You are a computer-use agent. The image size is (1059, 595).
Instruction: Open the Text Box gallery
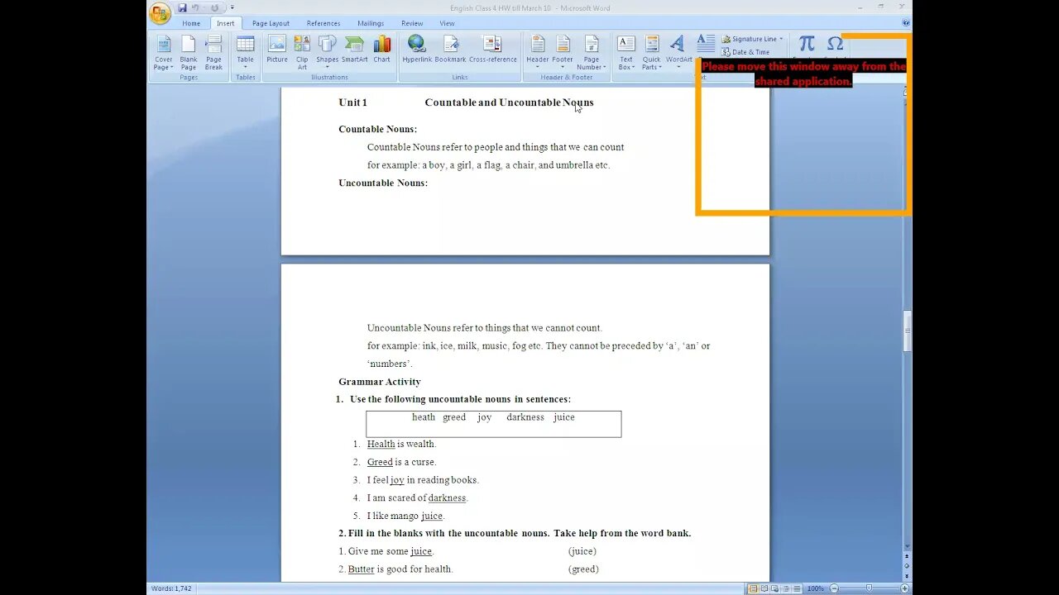[626, 53]
